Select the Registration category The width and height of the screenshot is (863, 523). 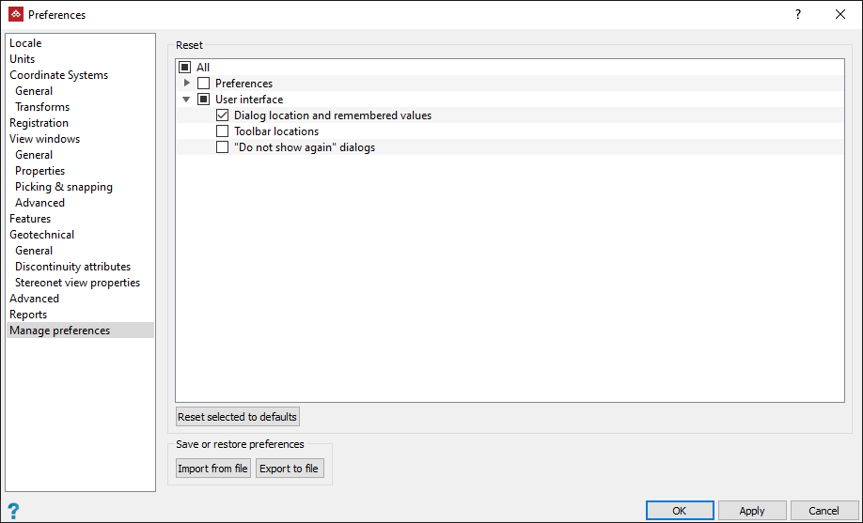pyautogui.click(x=39, y=123)
